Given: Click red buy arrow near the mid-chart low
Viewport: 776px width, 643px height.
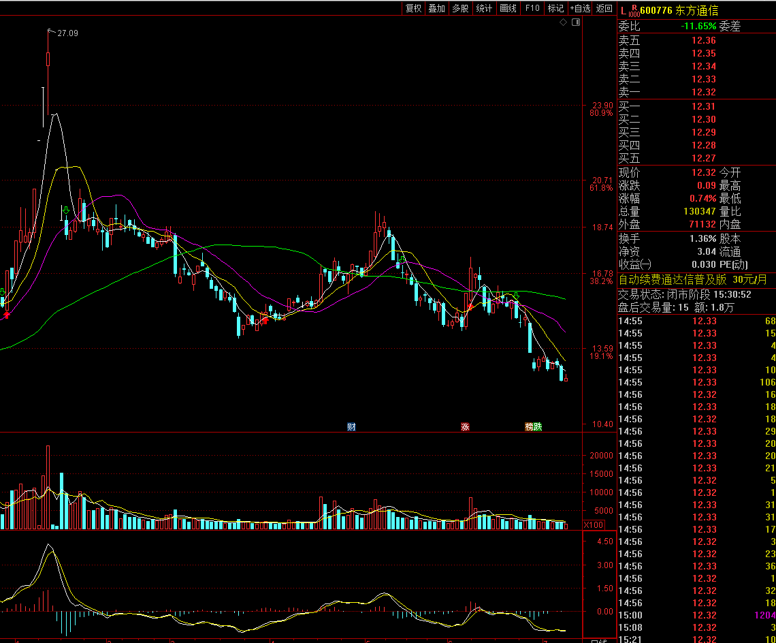Looking at the screenshot, I should [265, 321].
